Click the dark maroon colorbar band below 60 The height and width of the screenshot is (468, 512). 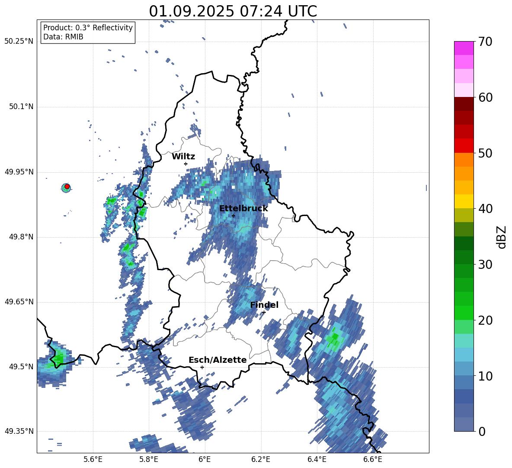[x=464, y=104]
